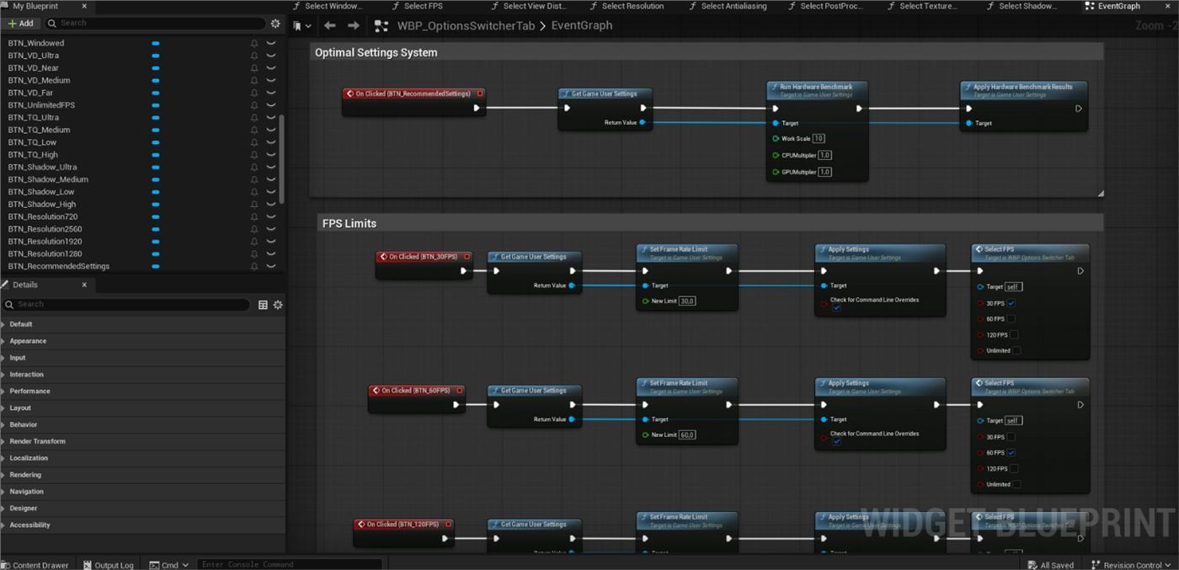Screen dimensions: 1179x570
Task: Click the red delegate pin on BTN_60FPS event
Action: tap(459, 391)
